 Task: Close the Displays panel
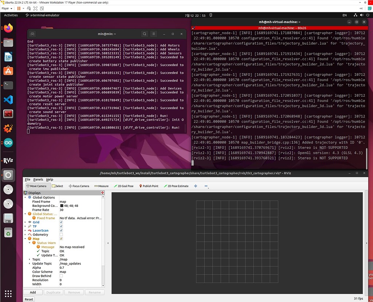pos(102,193)
